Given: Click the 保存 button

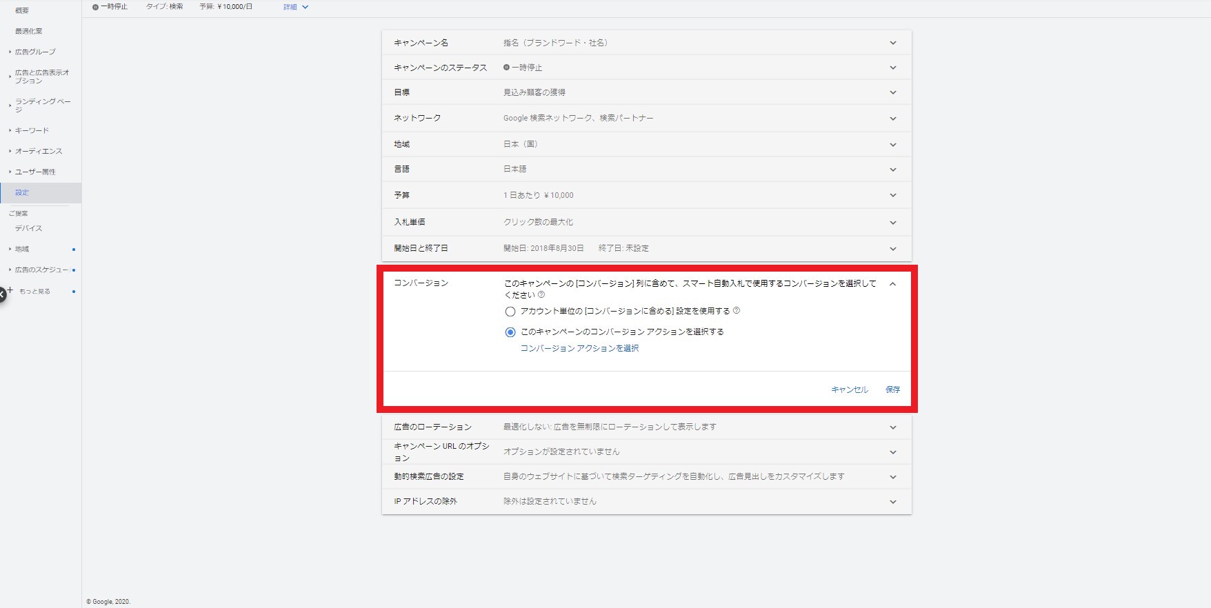Looking at the screenshot, I should [893, 389].
